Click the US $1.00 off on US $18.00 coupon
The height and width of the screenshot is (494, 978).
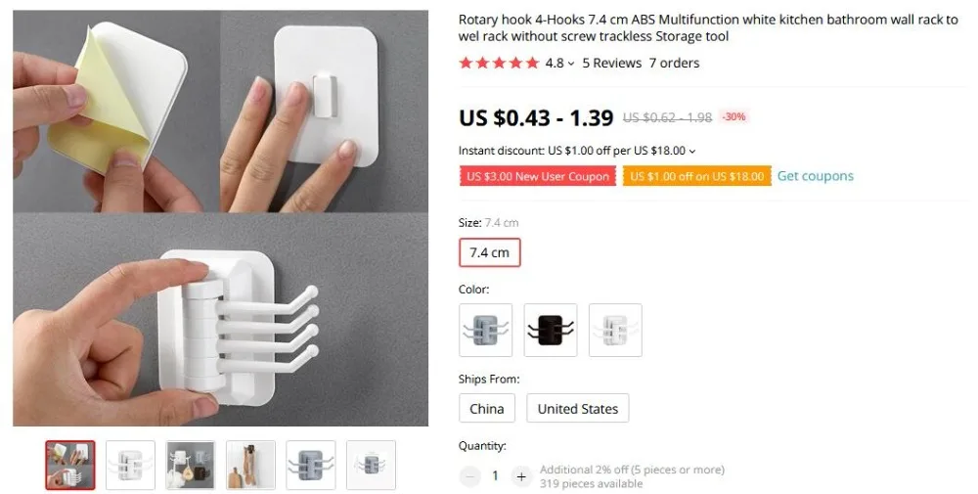pos(696,176)
